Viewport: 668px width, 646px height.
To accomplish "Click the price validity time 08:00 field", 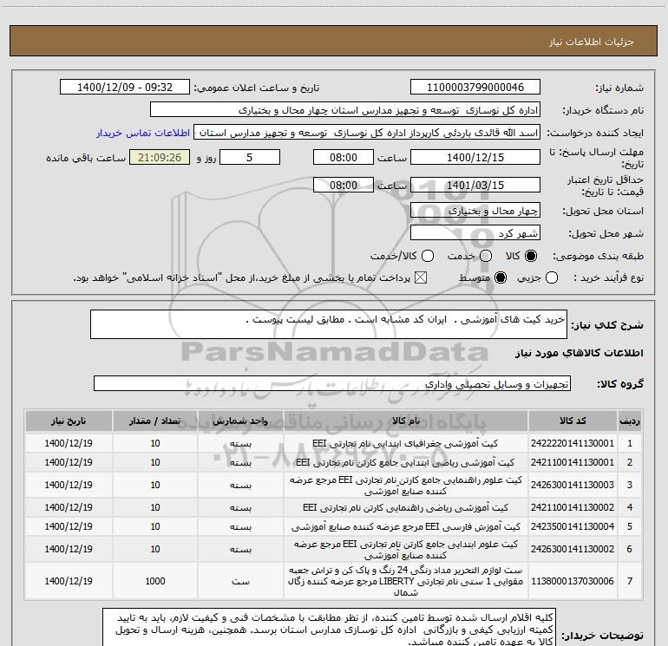I will [x=344, y=185].
